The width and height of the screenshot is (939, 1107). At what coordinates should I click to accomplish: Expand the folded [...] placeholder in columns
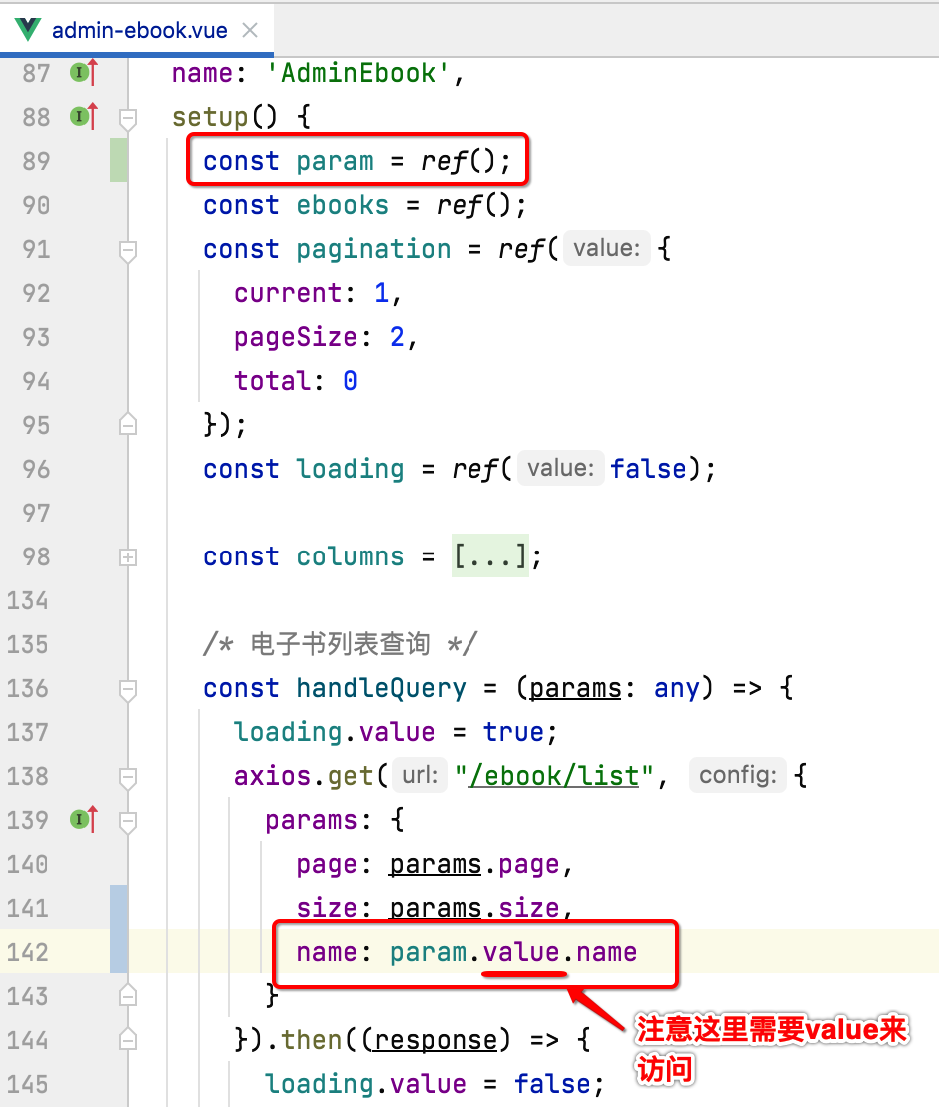pyautogui.click(x=489, y=556)
